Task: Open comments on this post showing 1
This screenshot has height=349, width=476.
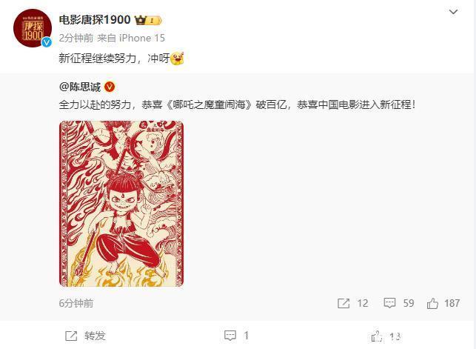Action: tap(236, 336)
